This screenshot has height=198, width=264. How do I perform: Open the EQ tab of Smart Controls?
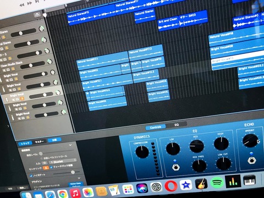coord(177,125)
